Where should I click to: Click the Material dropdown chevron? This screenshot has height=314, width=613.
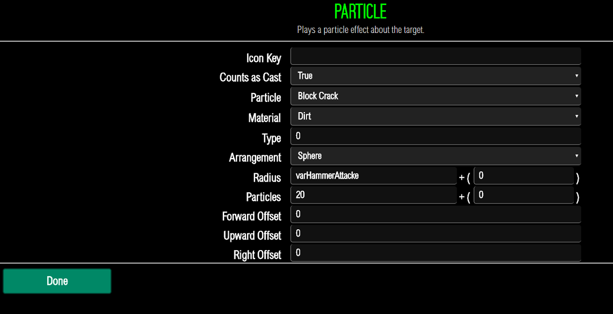[x=576, y=116]
